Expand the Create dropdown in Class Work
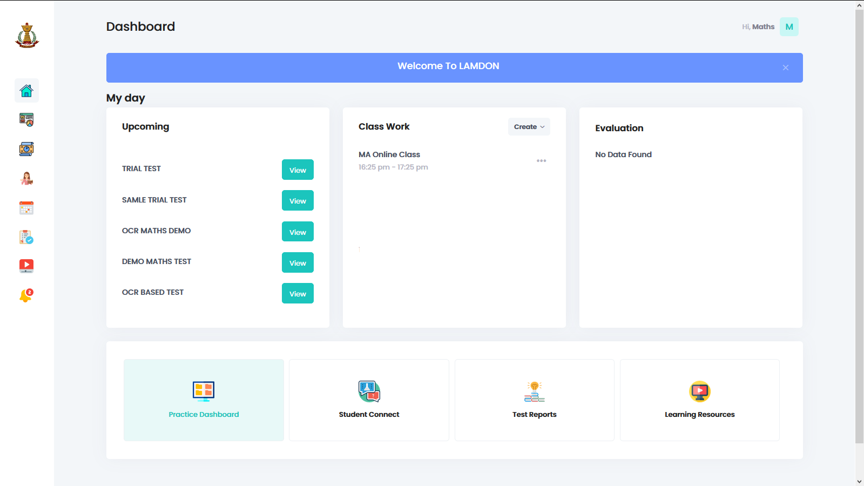The image size is (864, 486). (x=529, y=127)
